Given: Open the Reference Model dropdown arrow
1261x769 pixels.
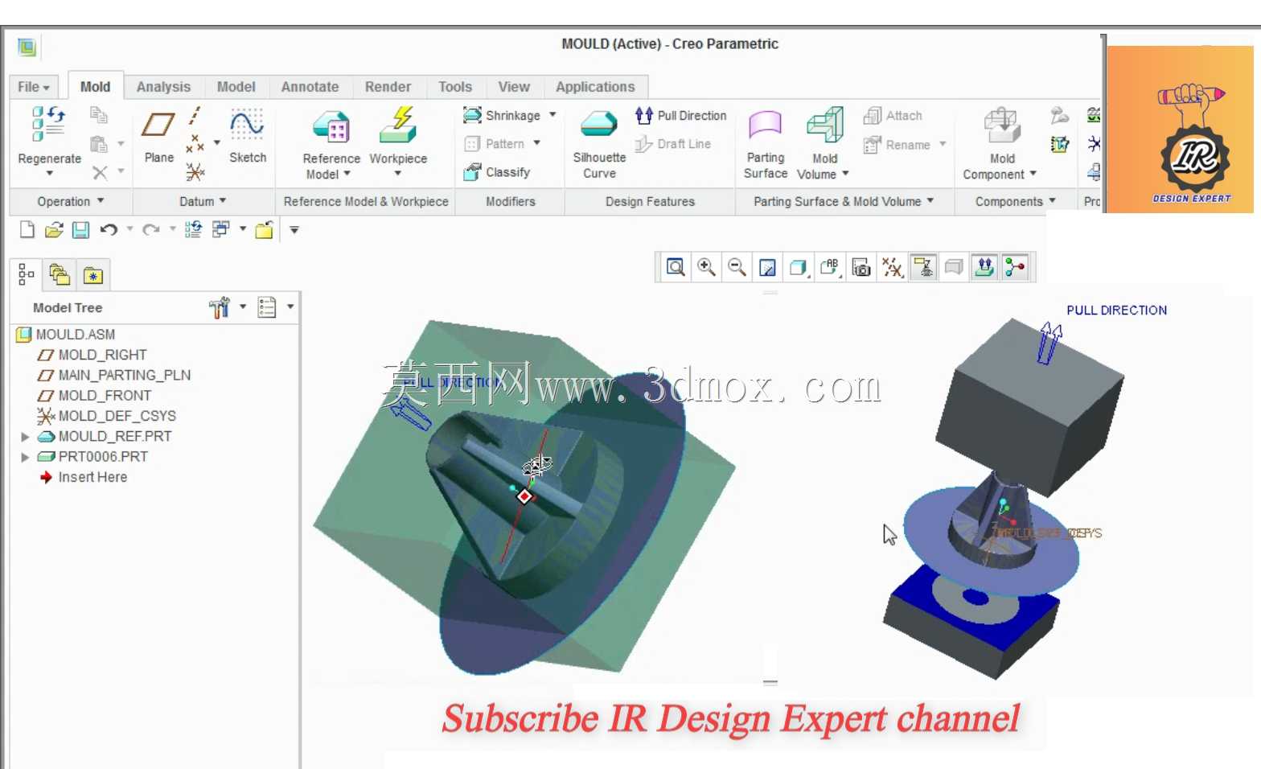Looking at the screenshot, I should (347, 174).
